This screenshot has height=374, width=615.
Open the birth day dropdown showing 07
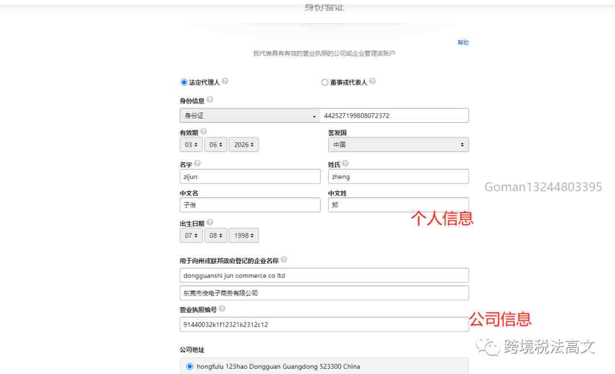191,236
